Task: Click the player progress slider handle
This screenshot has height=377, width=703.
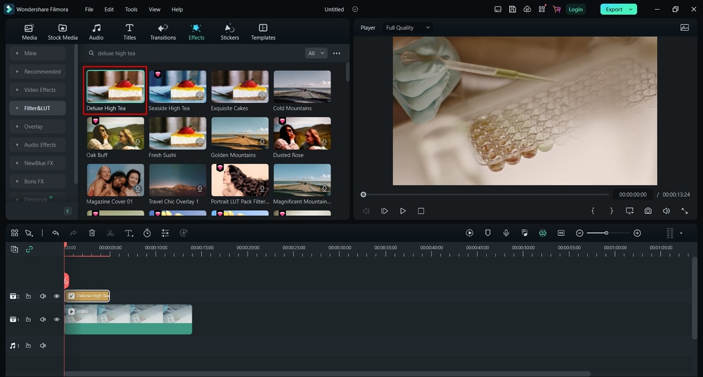Action: coord(363,195)
